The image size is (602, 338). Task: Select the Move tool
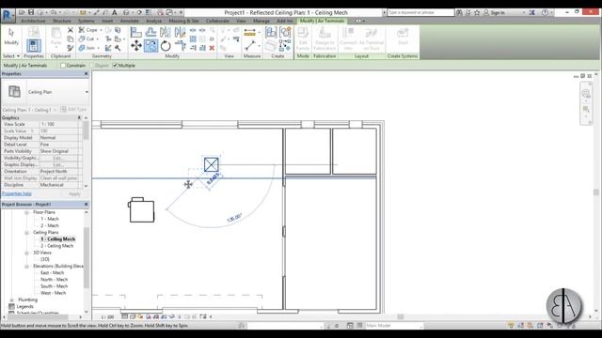[135, 46]
